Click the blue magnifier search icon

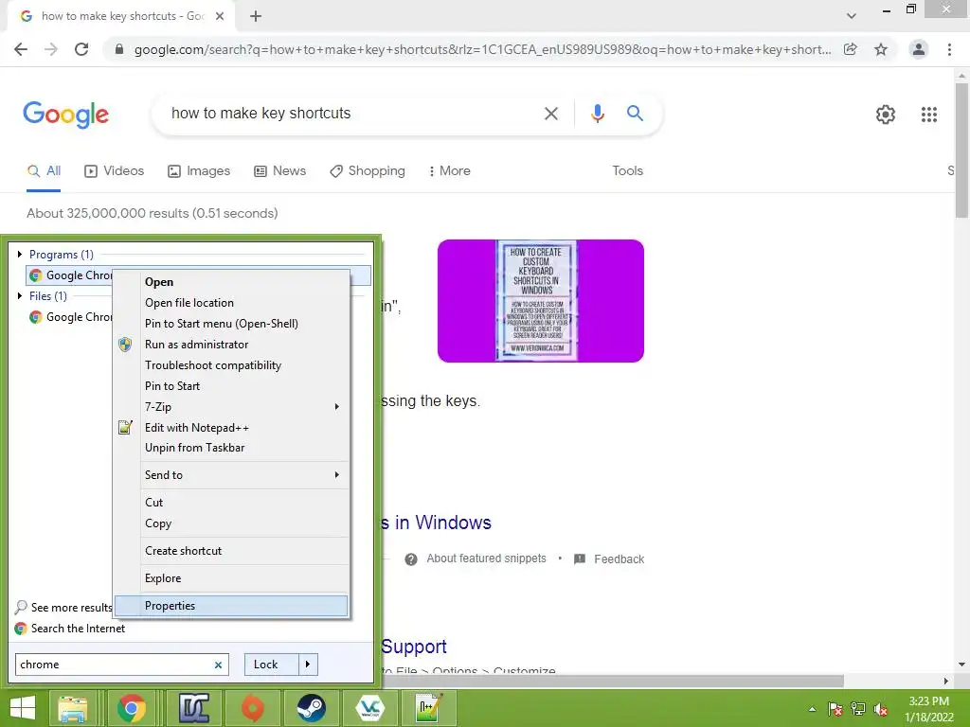(635, 114)
